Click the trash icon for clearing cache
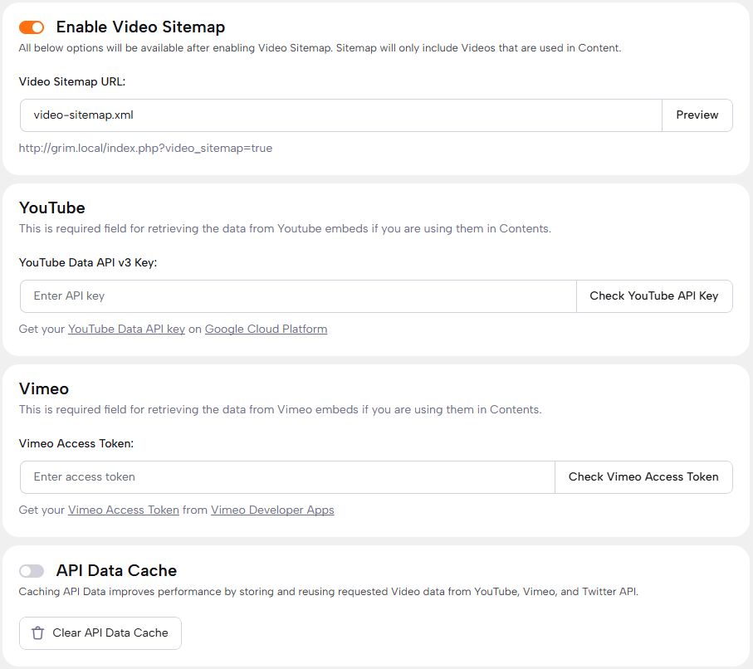This screenshot has width=753, height=669. point(37,633)
